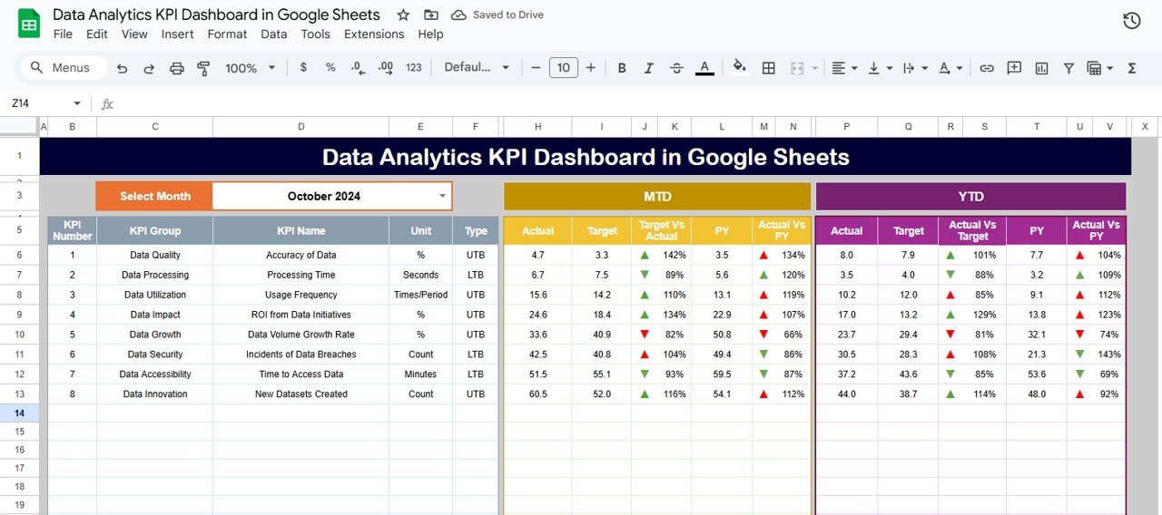1162x515 pixels.
Task: Open more number formats 123
Action: (414, 68)
